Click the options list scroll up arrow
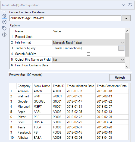This screenshot has height=142, width=135. coord(127,31)
